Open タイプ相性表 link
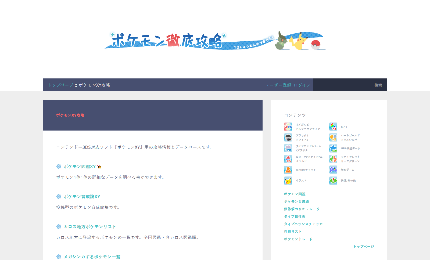The height and width of the screenshot is (260, 430). pos(295,216)
